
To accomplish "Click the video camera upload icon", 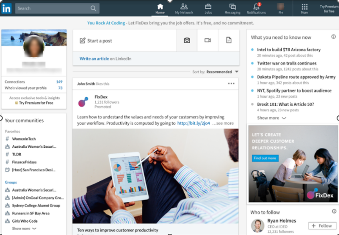I will (208, 40).
